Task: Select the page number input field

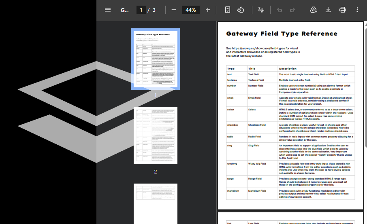Action: (x=141, y=10)
